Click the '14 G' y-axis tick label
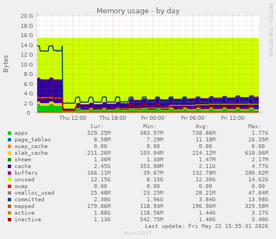276x239 pixels. (27, 45)
